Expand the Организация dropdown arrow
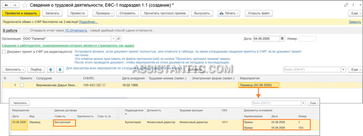The width and height of the screenshot is (363, 136). point(113,39)
